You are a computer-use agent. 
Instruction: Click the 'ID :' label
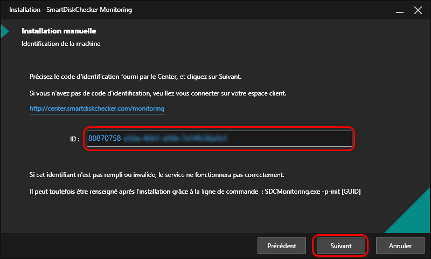[x=75, y=139]
